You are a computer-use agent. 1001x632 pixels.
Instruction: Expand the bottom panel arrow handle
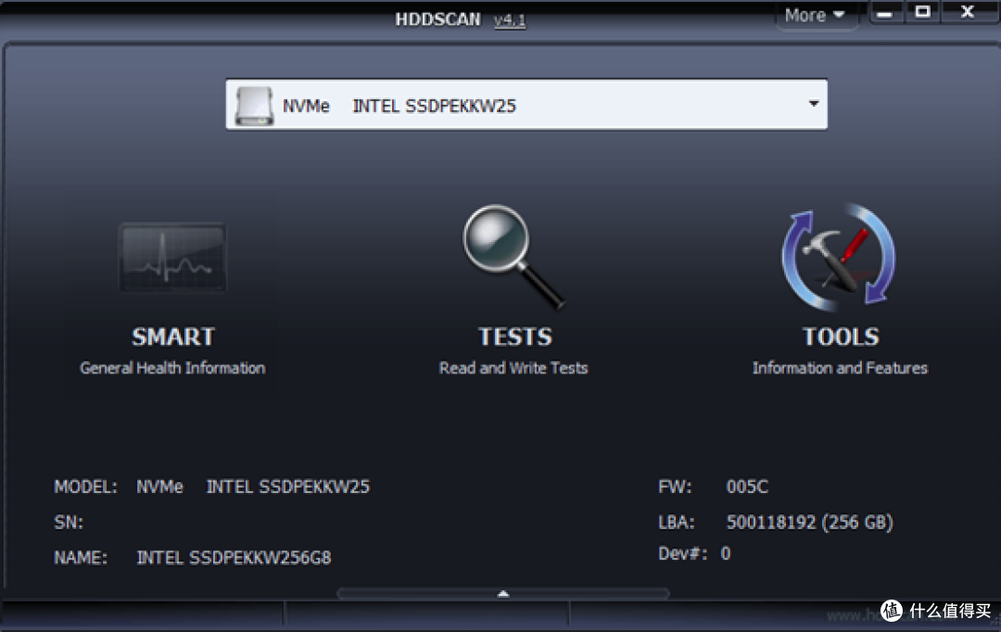[503, 594]
